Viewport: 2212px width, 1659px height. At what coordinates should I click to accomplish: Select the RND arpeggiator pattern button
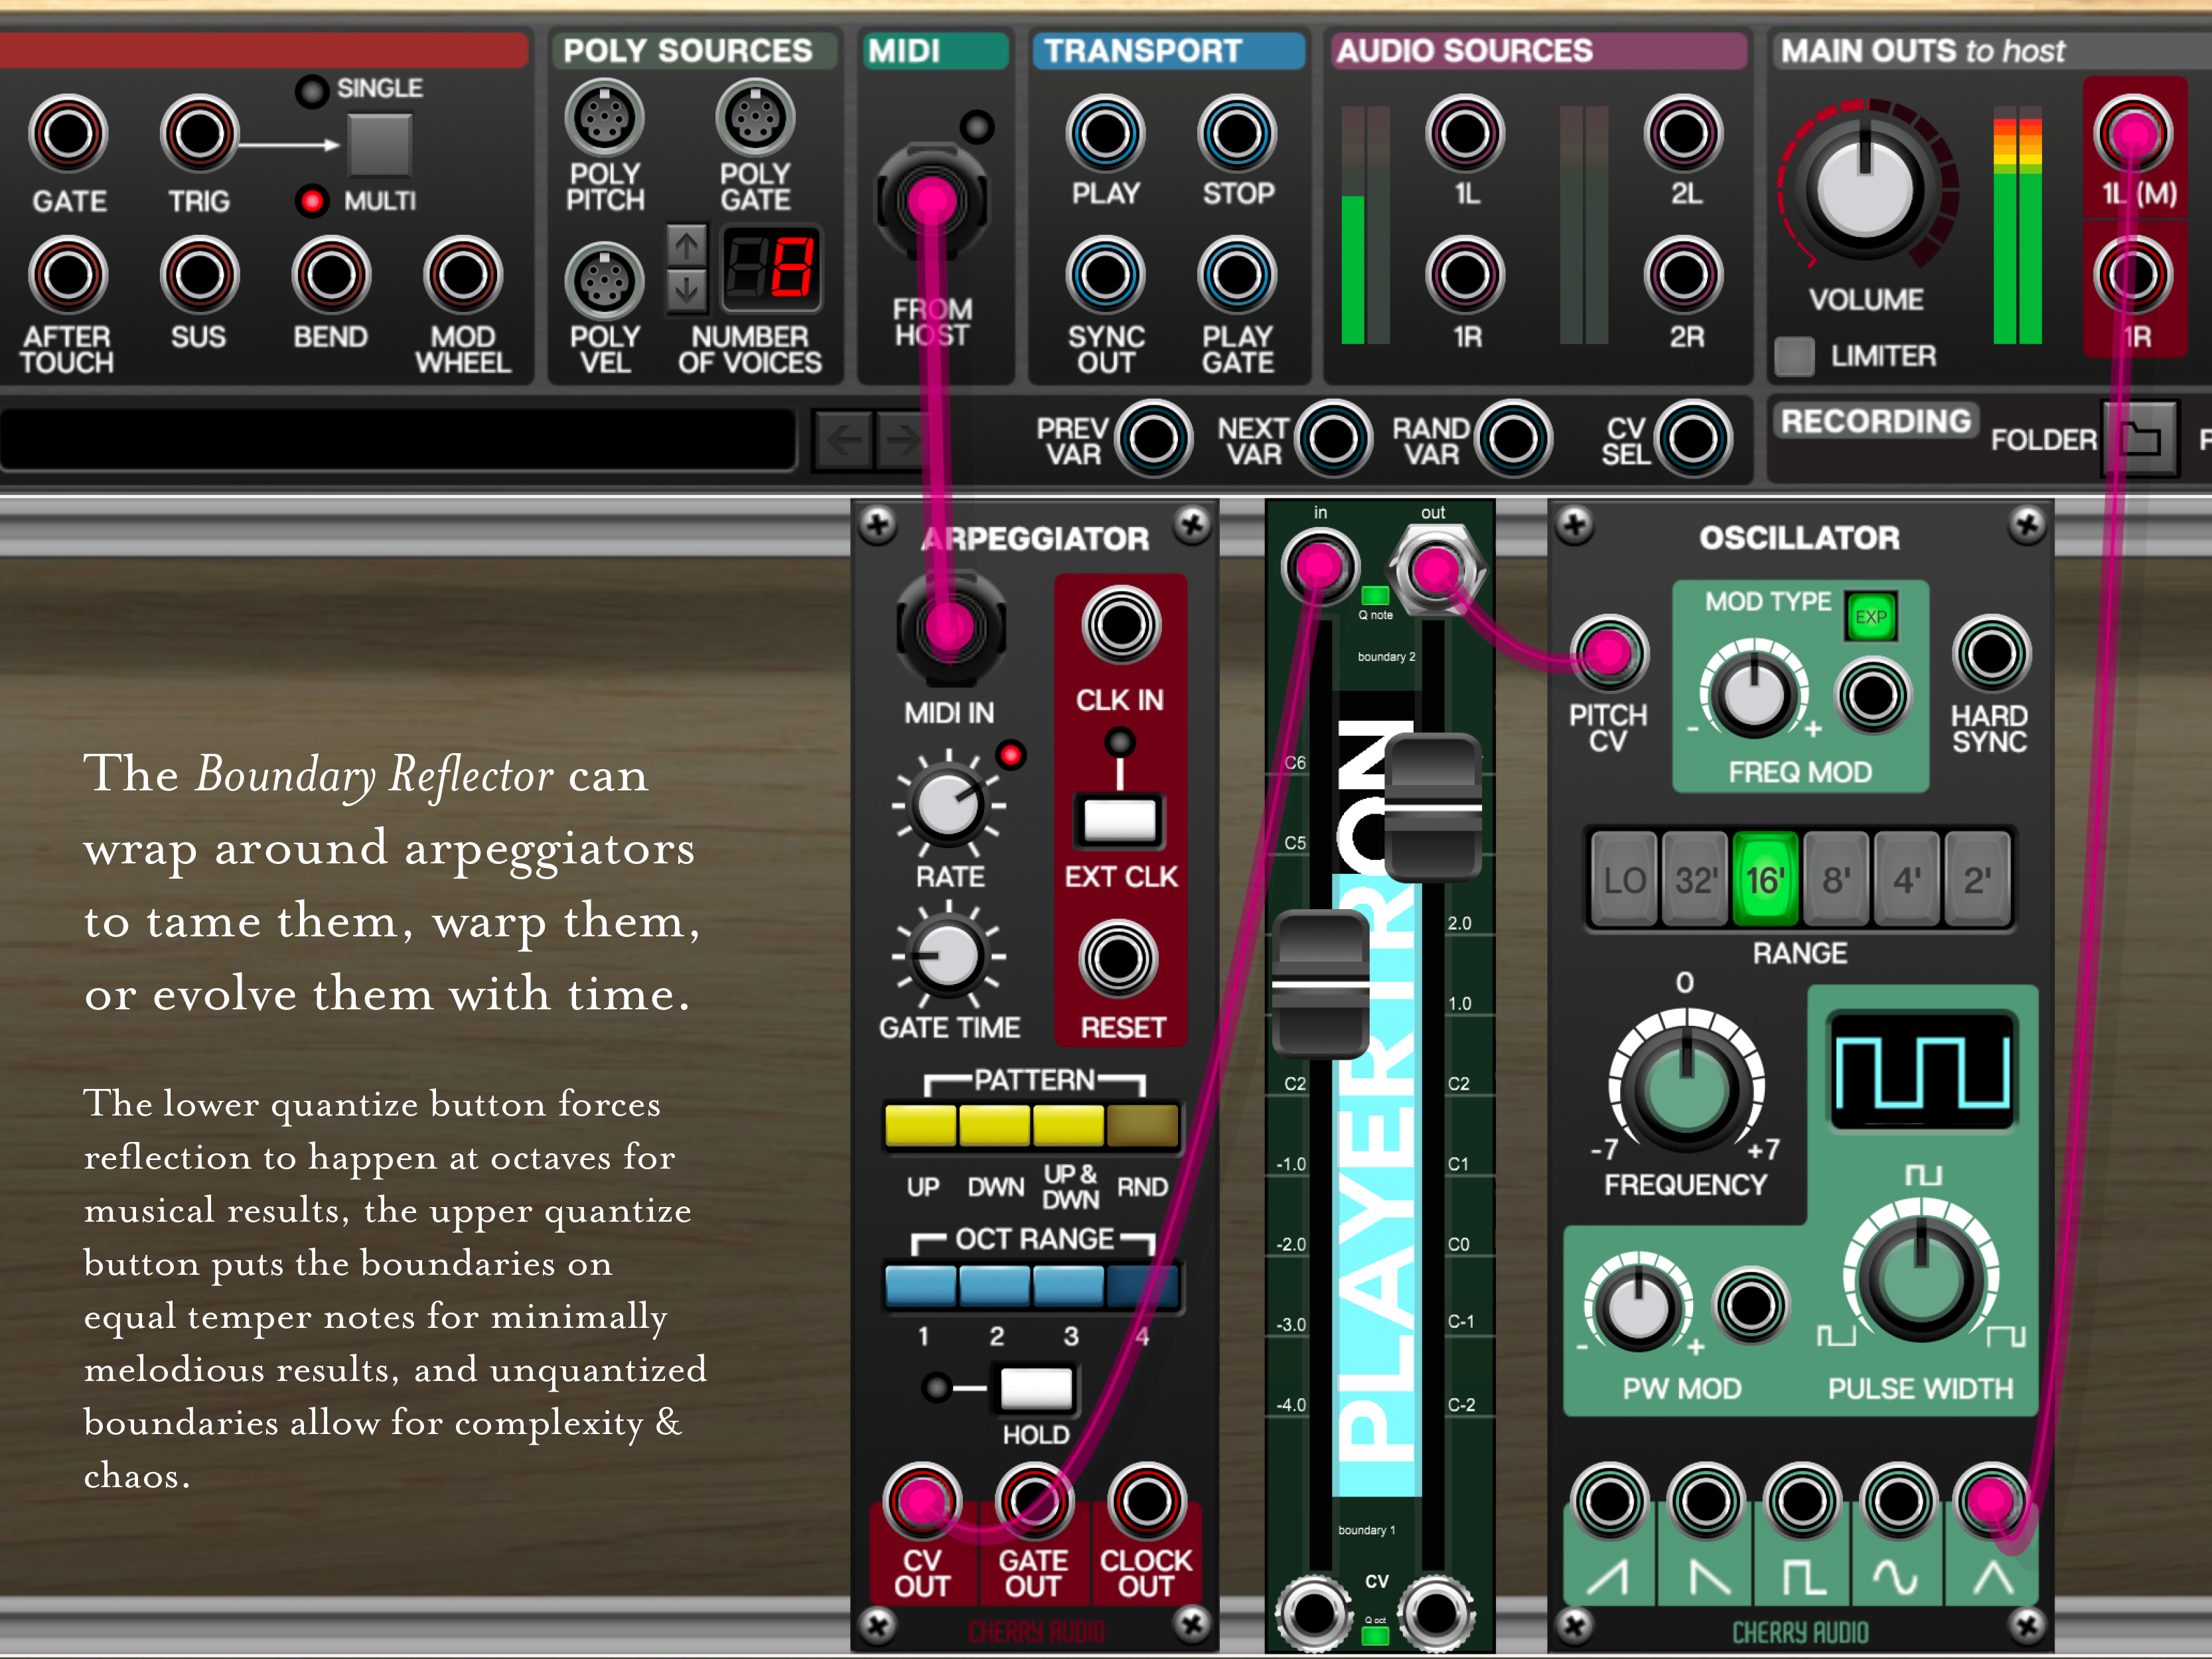click(1142, 1126)
